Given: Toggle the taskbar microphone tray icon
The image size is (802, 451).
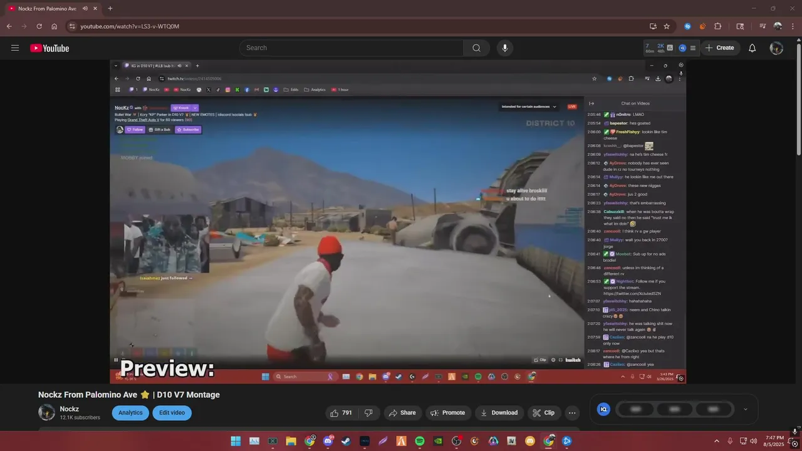Looking at the screenshot, I should click(730, 441).
